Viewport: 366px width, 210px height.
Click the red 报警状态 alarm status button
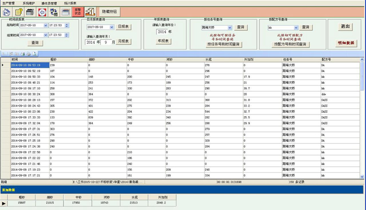[78, 12]
